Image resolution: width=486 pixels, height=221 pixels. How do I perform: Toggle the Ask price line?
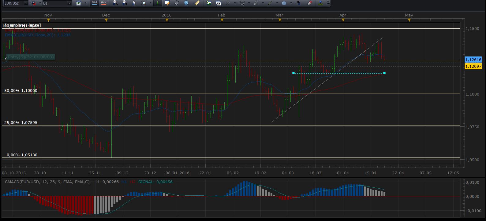point(104,3)
